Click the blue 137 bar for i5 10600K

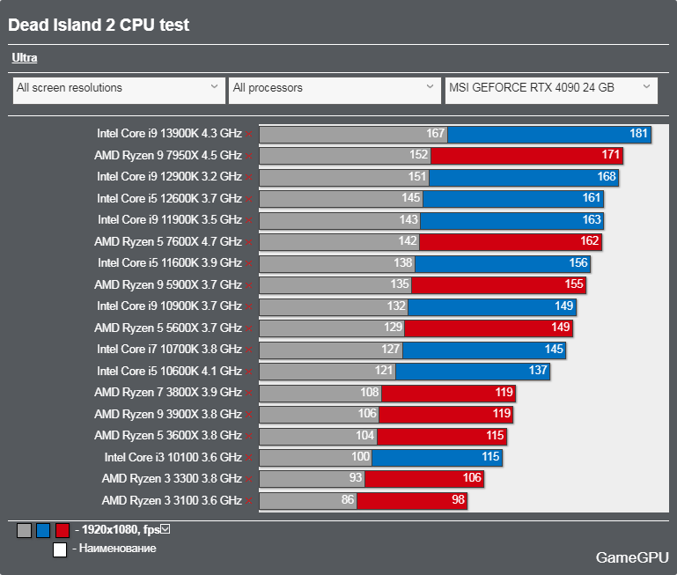click(x=473, y=372)
